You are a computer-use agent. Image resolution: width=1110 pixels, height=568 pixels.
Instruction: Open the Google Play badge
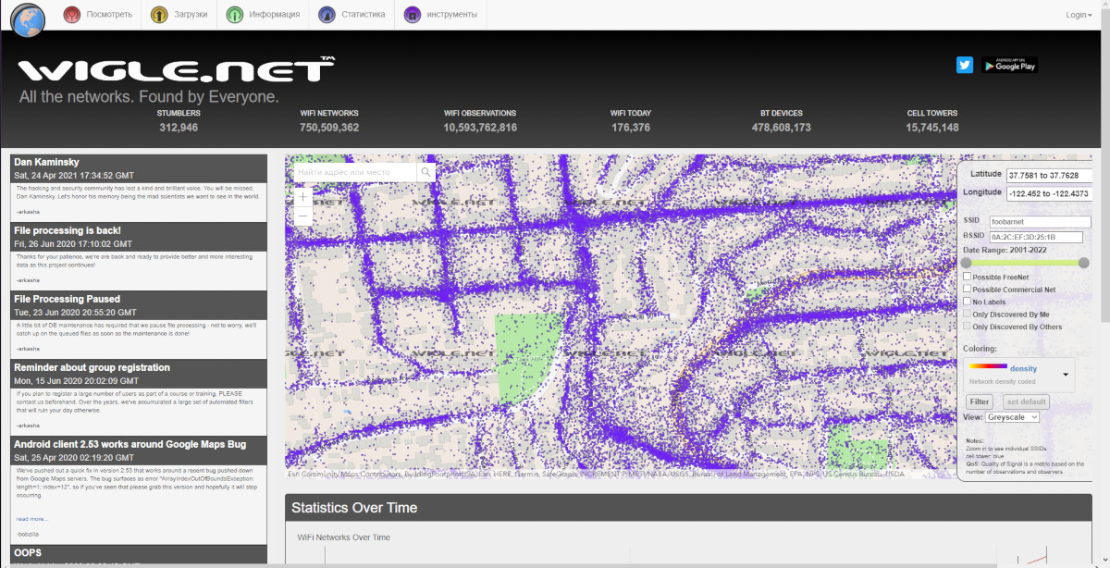tap(1009, 65)
